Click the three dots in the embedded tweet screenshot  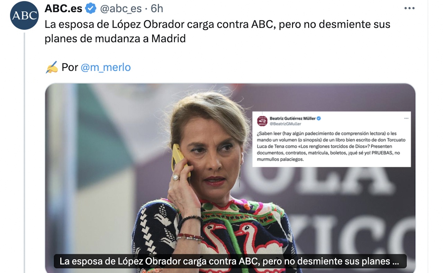click(406, 118)
